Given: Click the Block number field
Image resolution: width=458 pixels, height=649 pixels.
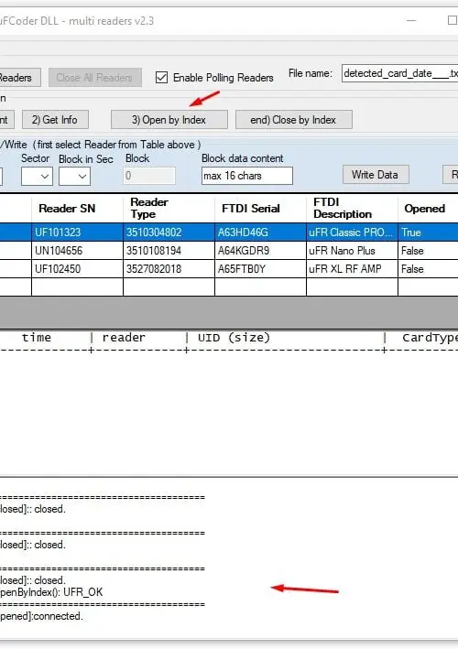Looking at the screenshot, I should click(149, 176).
